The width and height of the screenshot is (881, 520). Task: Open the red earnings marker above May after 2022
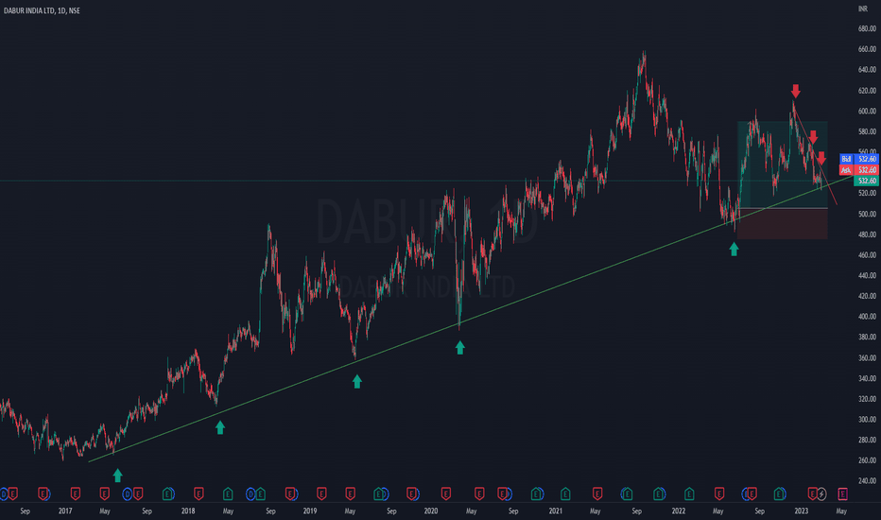pyautogui.click(x=719, y=494)
